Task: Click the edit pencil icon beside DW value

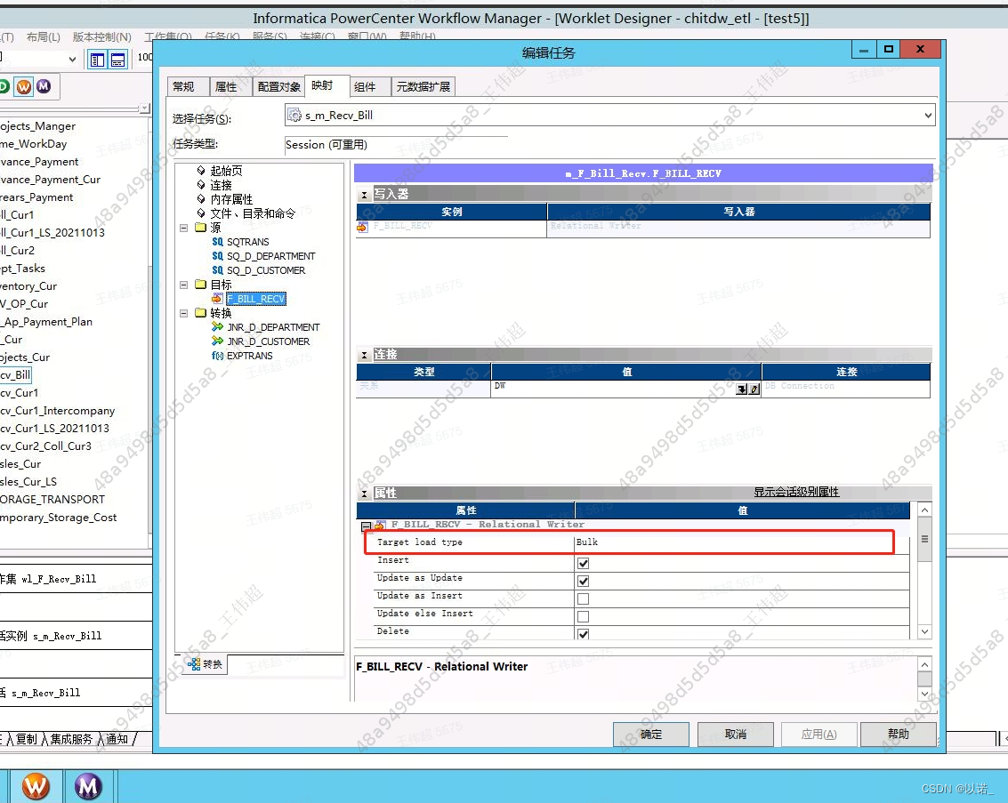Action: [x=754, y=389]
